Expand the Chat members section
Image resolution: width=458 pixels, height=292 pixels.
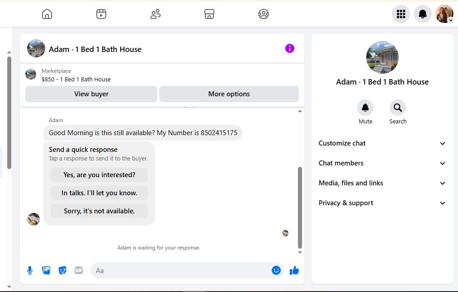(x=382, y=163)
